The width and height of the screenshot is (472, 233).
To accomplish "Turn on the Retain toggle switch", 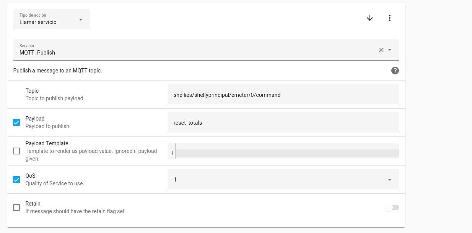I will click(x=392, y=207).
